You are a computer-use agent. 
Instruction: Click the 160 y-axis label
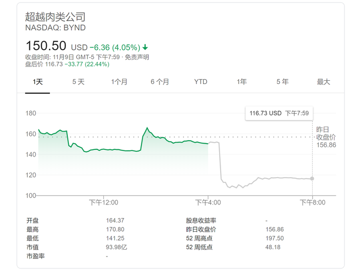point(31,134)
